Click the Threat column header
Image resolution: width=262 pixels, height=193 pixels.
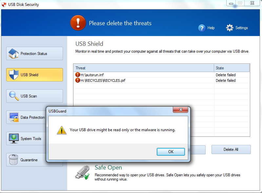(x=144, y=68)
